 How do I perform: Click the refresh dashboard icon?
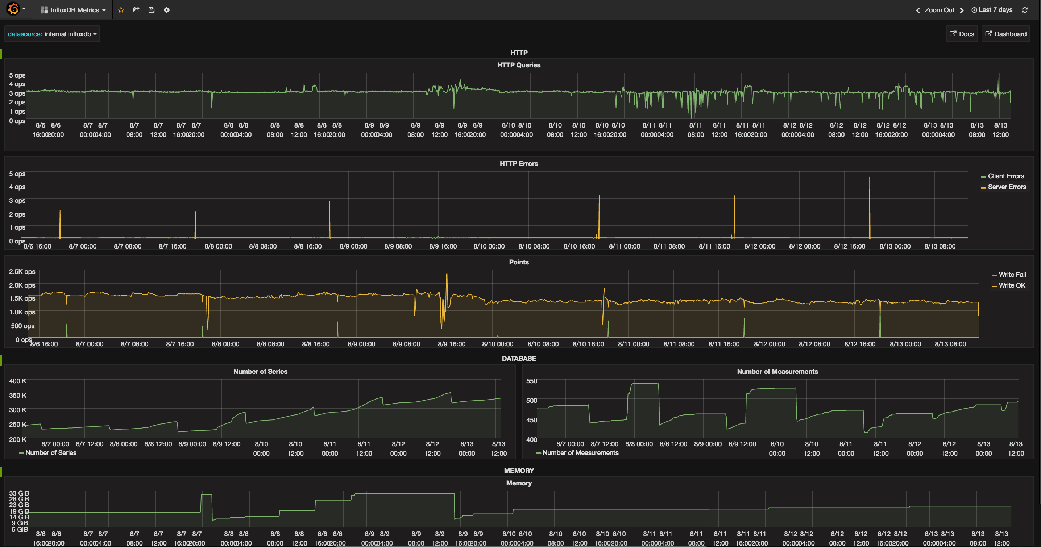point(1024,10)
